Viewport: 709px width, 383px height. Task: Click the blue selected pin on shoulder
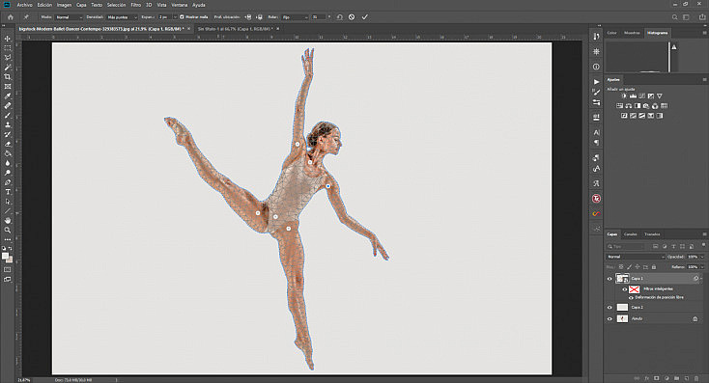327,186
